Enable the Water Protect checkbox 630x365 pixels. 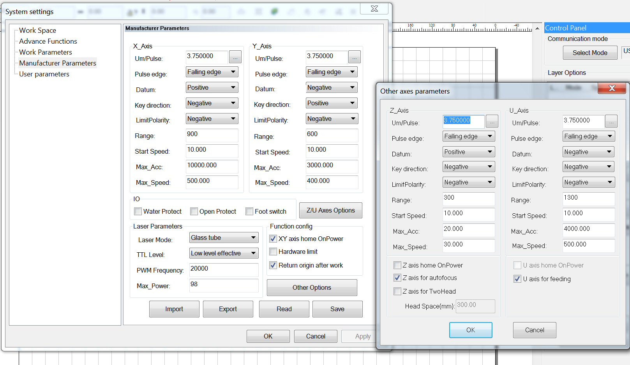(x=138, y=211)
